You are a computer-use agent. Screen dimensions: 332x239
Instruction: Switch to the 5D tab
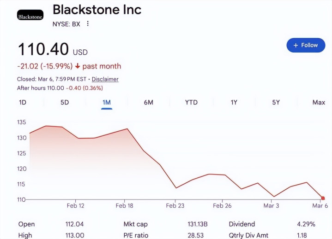pyautogui.click(x=65, y=102)
